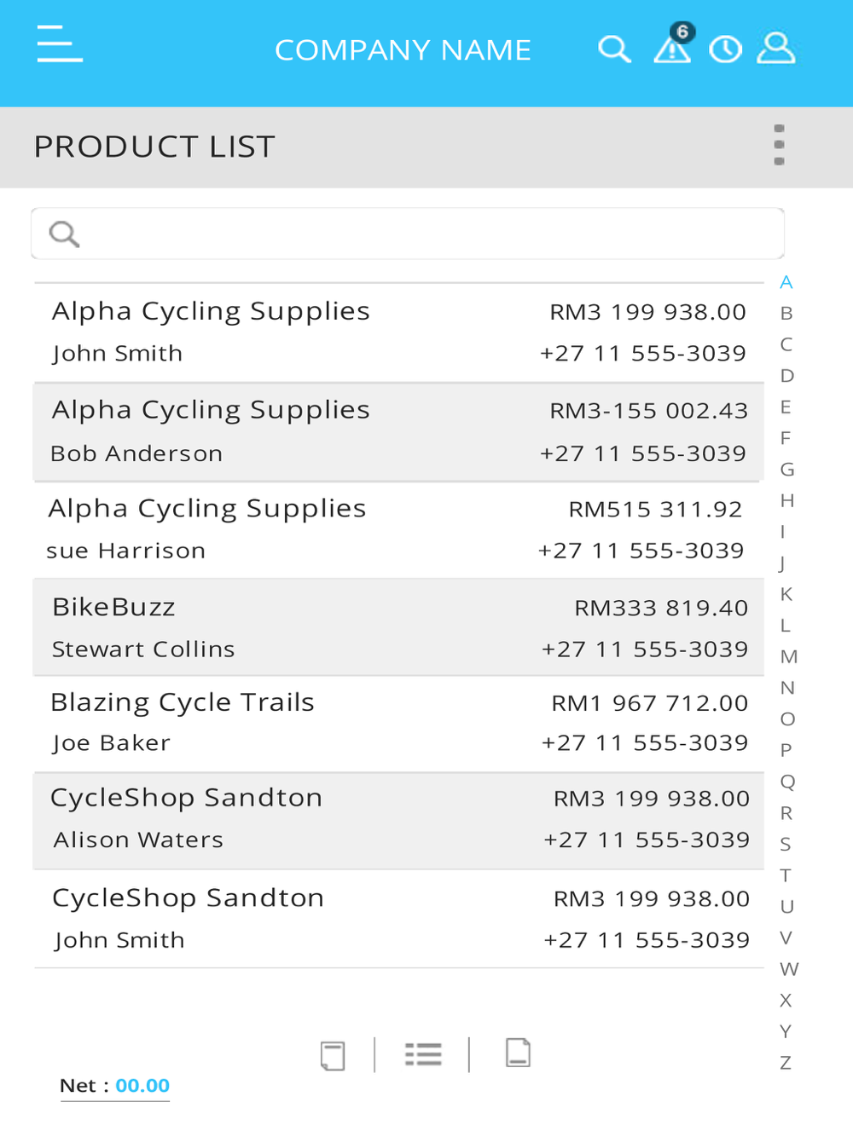The height and width of the screenshot is (1137, 853).
Task: Jump to letter M in alphabet index
Action: 788,657
